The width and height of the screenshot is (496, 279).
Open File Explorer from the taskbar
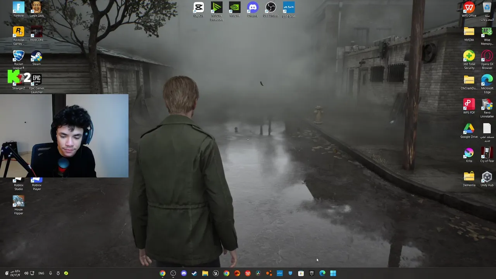(x=205, y=273)
